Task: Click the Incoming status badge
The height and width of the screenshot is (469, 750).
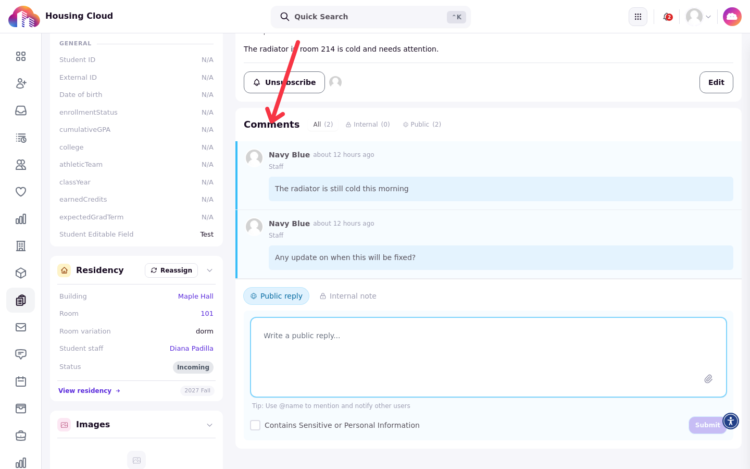Action: coord(193,367)
